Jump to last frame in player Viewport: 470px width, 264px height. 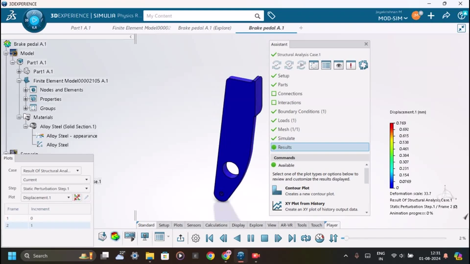click(292, 238)
